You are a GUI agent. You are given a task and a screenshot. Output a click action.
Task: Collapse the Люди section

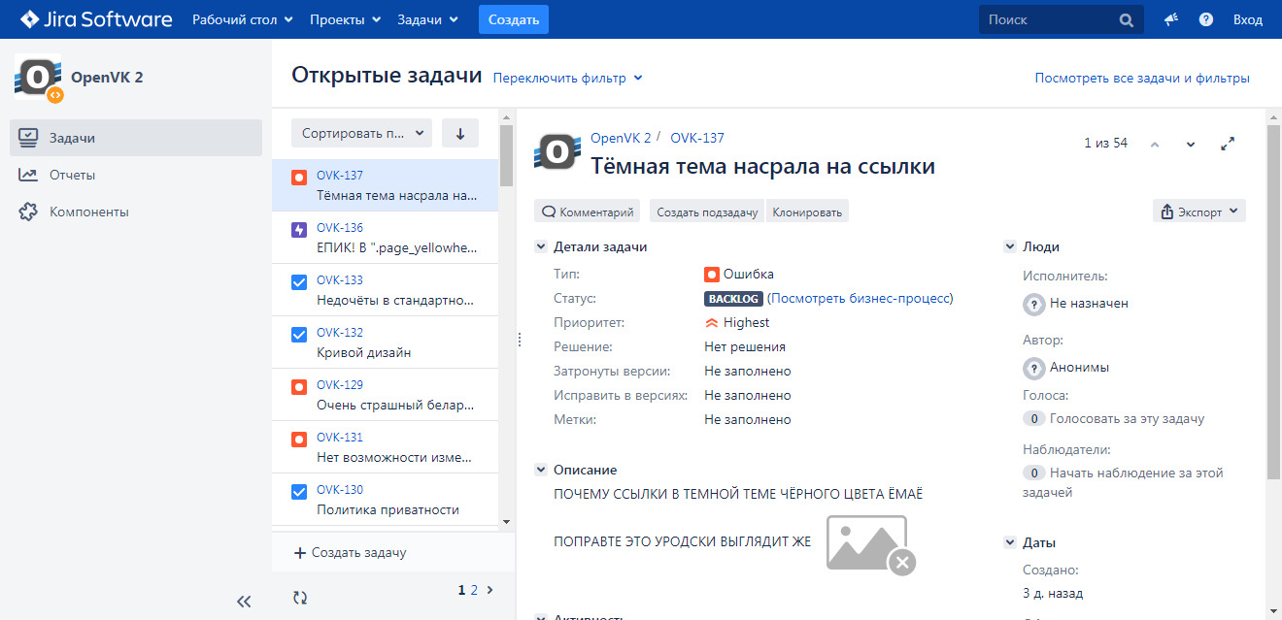tap(1009, 247)
